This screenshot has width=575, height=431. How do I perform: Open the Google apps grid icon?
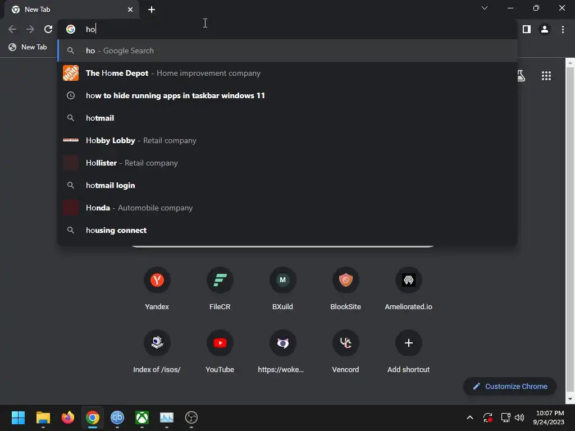[546, 76]
